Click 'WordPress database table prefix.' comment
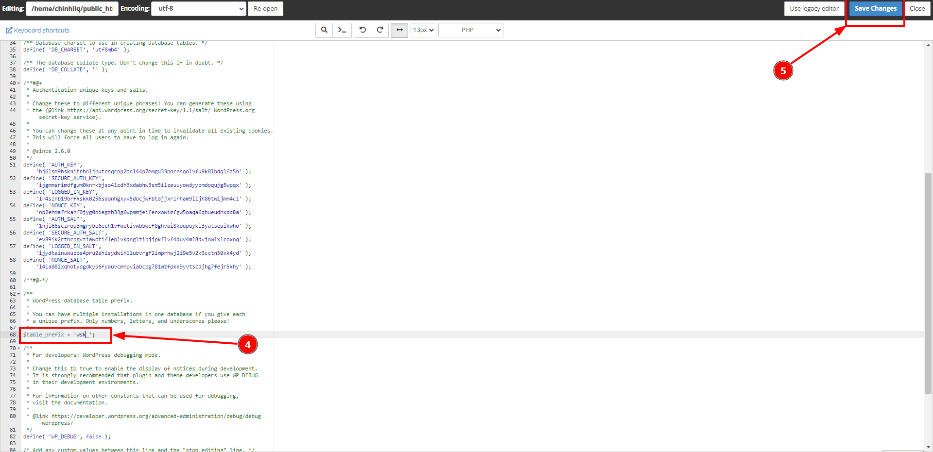This screenshot has width=933, height=452. tap(80, 301)
